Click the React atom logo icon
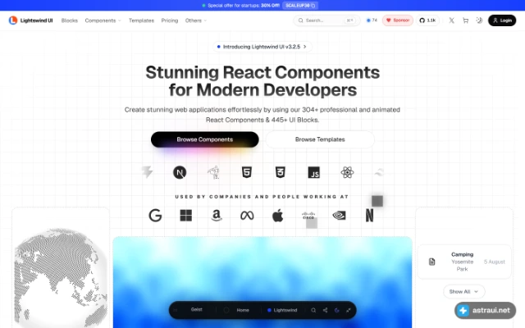525x328 pixels. pos(347,173)
